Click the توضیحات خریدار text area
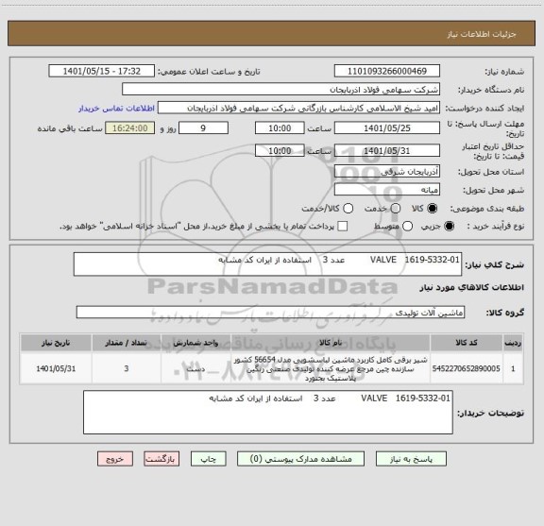 click(x=268, y=412)
